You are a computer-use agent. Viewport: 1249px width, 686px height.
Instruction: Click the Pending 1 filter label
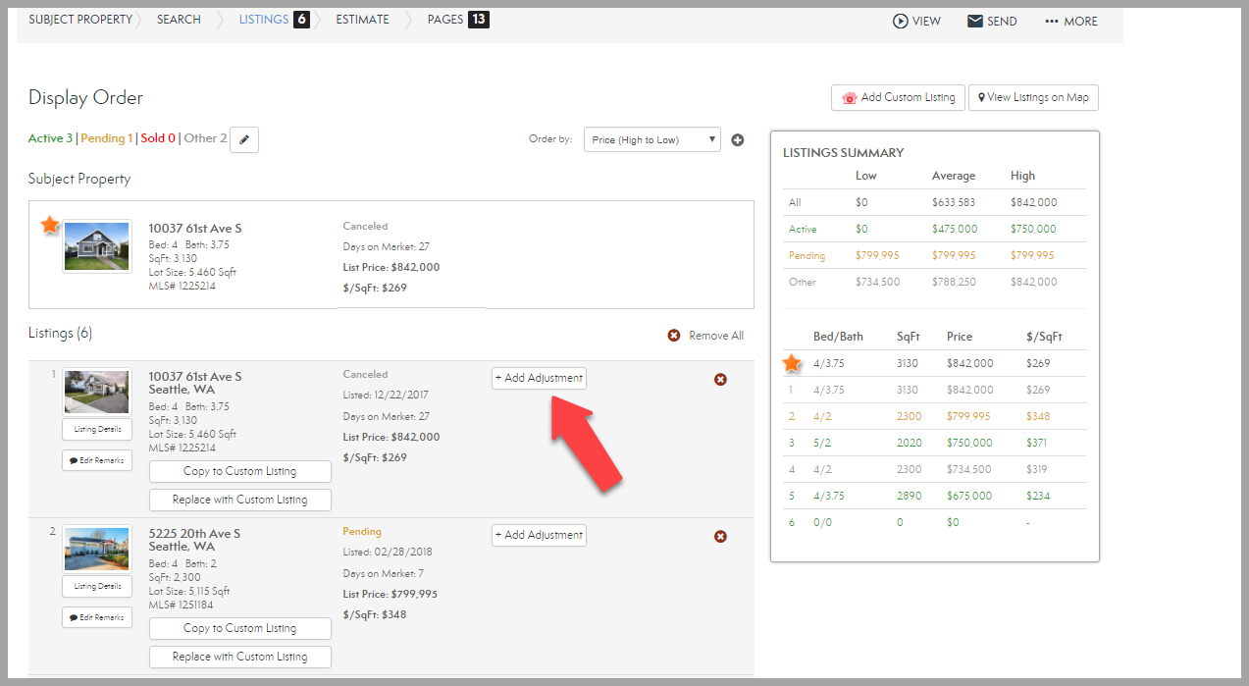pos(106,138)
